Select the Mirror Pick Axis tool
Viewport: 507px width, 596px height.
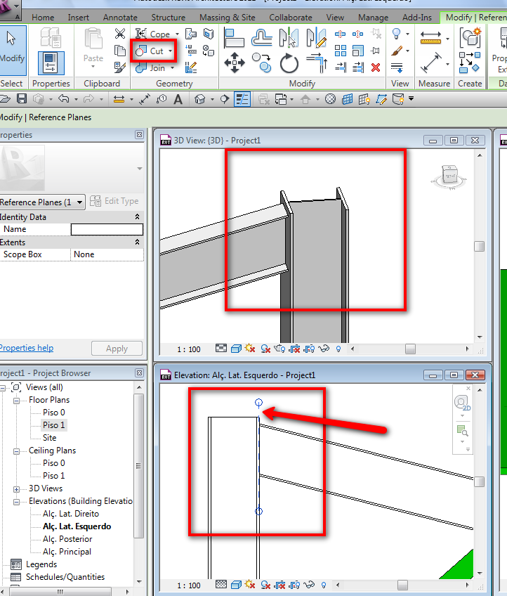point(289,37)
